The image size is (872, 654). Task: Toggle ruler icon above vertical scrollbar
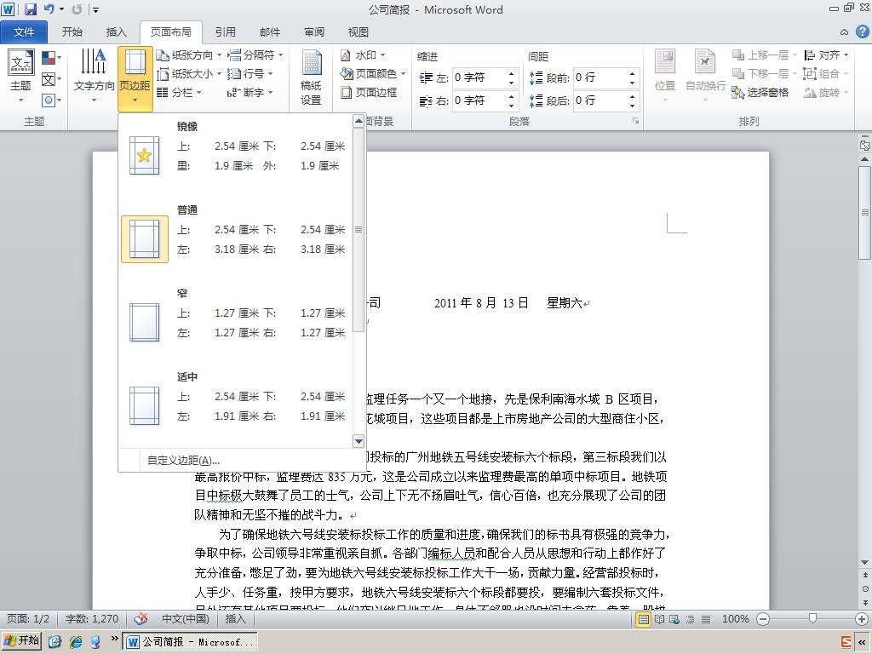pos(865,146)
